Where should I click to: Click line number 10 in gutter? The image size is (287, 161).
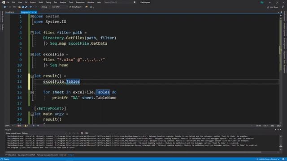pos(19,65)
